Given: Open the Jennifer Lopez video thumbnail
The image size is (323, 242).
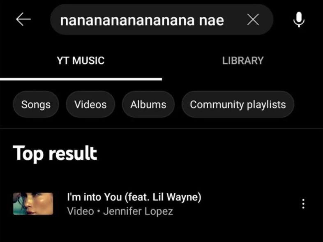Looking at the screenshot, I should click(33, 204).
